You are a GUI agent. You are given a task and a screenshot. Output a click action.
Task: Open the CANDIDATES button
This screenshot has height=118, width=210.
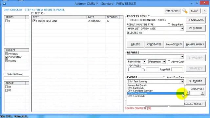(154, 45)
